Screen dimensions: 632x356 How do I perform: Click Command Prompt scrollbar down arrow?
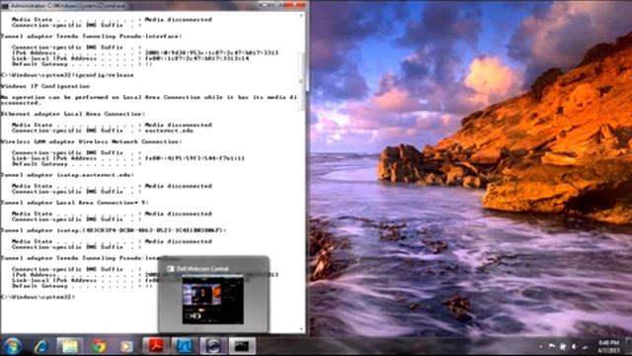coord(301,329)
